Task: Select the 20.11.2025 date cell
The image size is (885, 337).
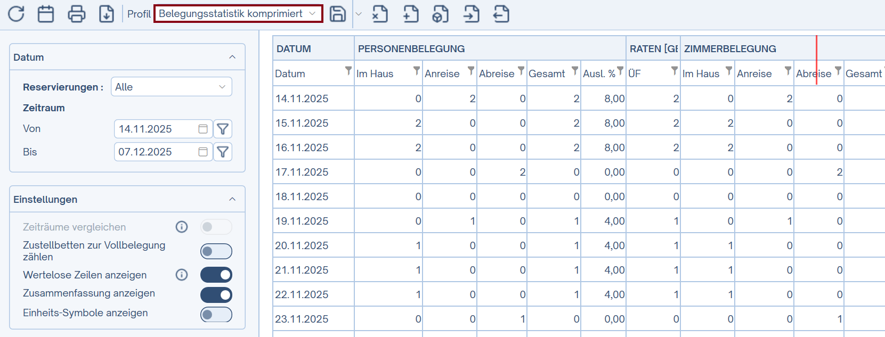Action: 313,245
